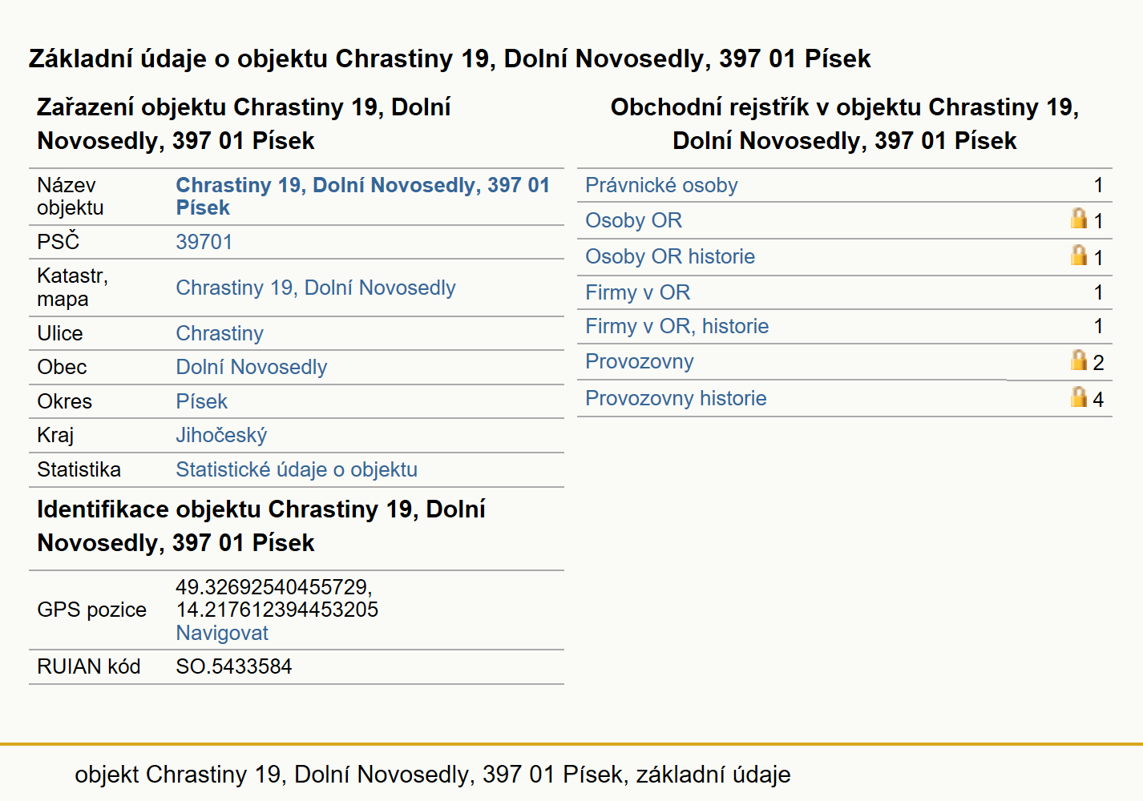
Task: Open the Písek district link
Action: click(202, 401)
